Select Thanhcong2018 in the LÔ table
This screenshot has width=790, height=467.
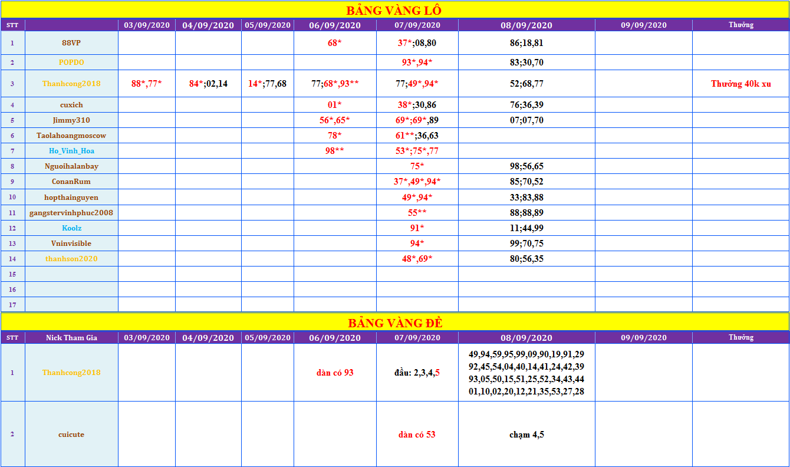click(x=71, y=84)
